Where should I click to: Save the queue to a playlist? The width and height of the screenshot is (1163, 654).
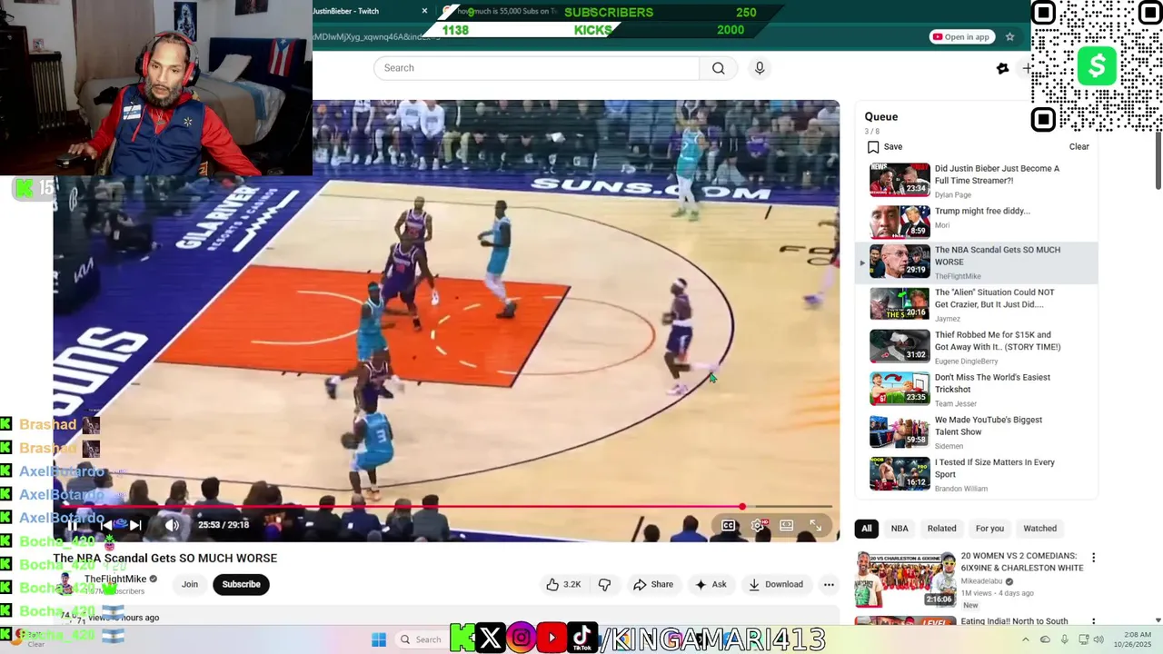point(885,147)
